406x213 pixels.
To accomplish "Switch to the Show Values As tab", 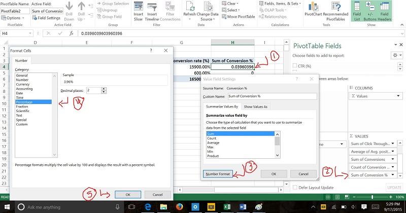I will pos(255,106).
